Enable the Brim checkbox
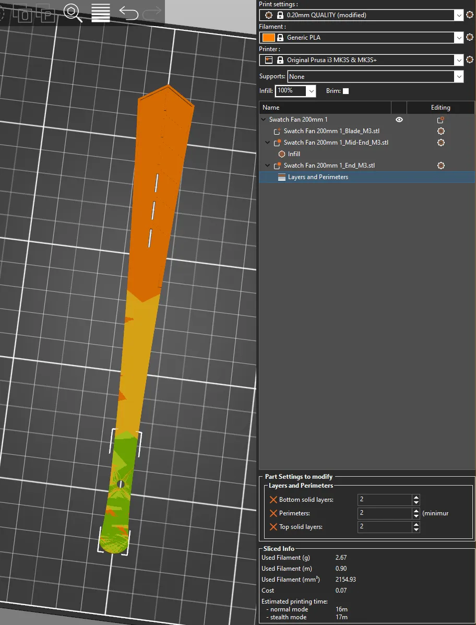Image resolution: width=476 pixels, height=625 pixels. pyautogui.click(x=346, y=91)
